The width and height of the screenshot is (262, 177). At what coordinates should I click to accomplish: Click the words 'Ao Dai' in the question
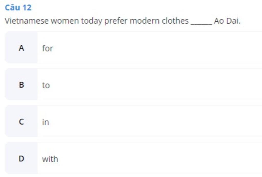click(x=227, y=21)
